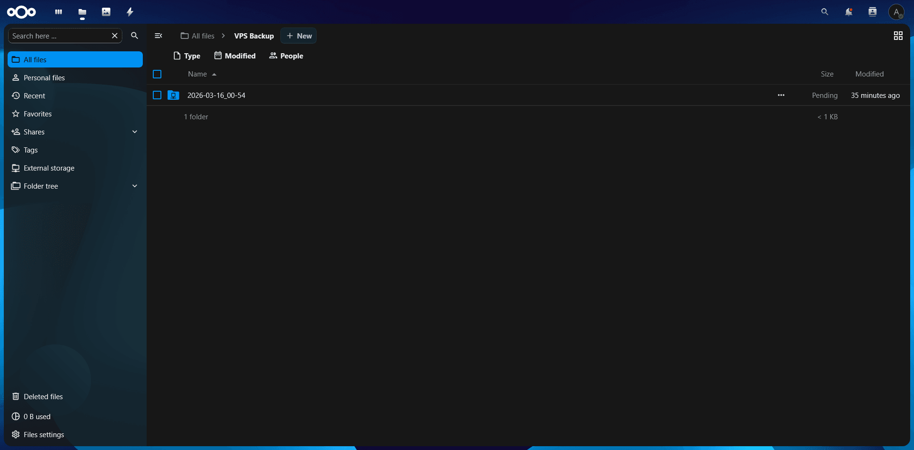Open the Dashboard app from the top bar

[x=58, y=12]
